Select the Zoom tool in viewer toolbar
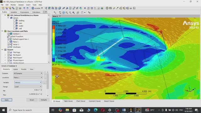This screenshot has height=113, width=201. pyautogui.click(x=67, y=13)
